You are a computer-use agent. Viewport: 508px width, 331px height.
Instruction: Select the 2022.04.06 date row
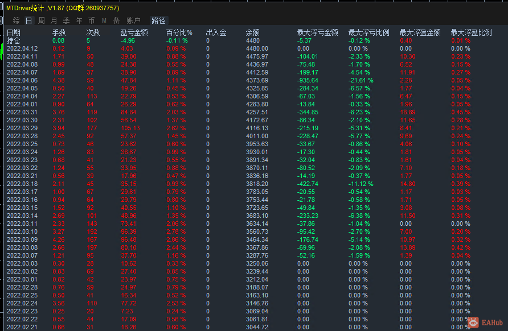pos(22,80)
